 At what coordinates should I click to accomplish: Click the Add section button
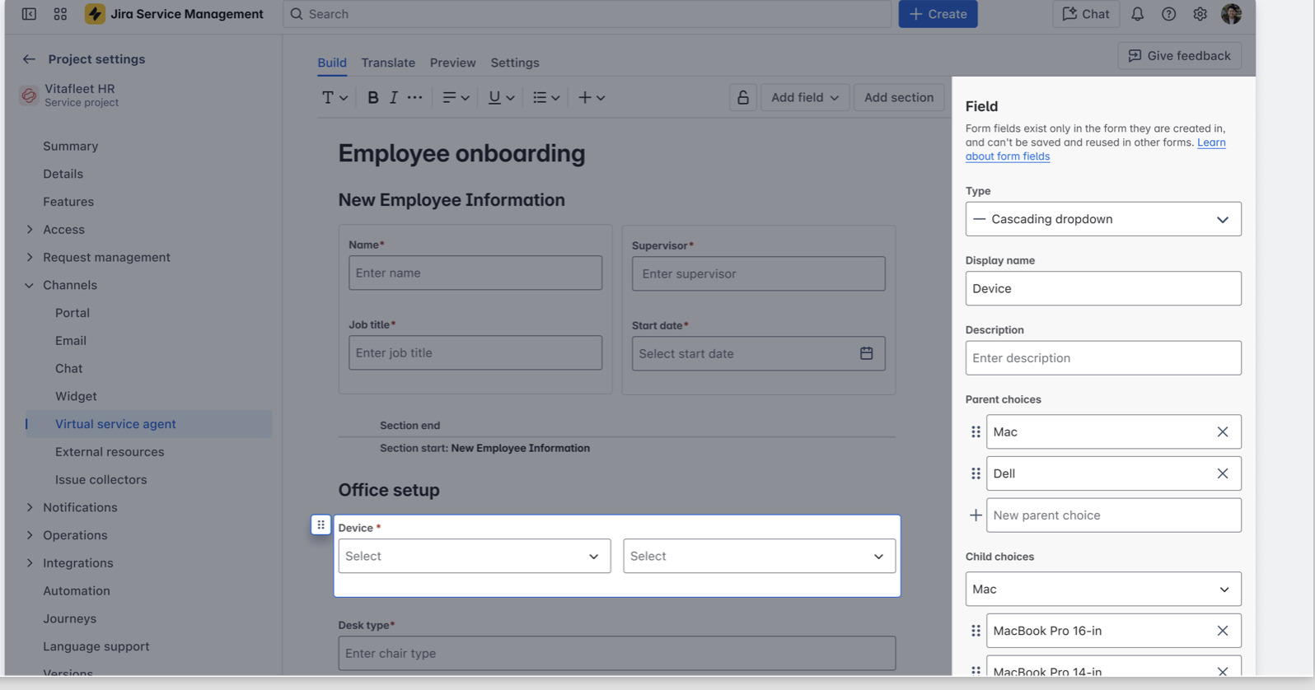[x=898, y=97]
